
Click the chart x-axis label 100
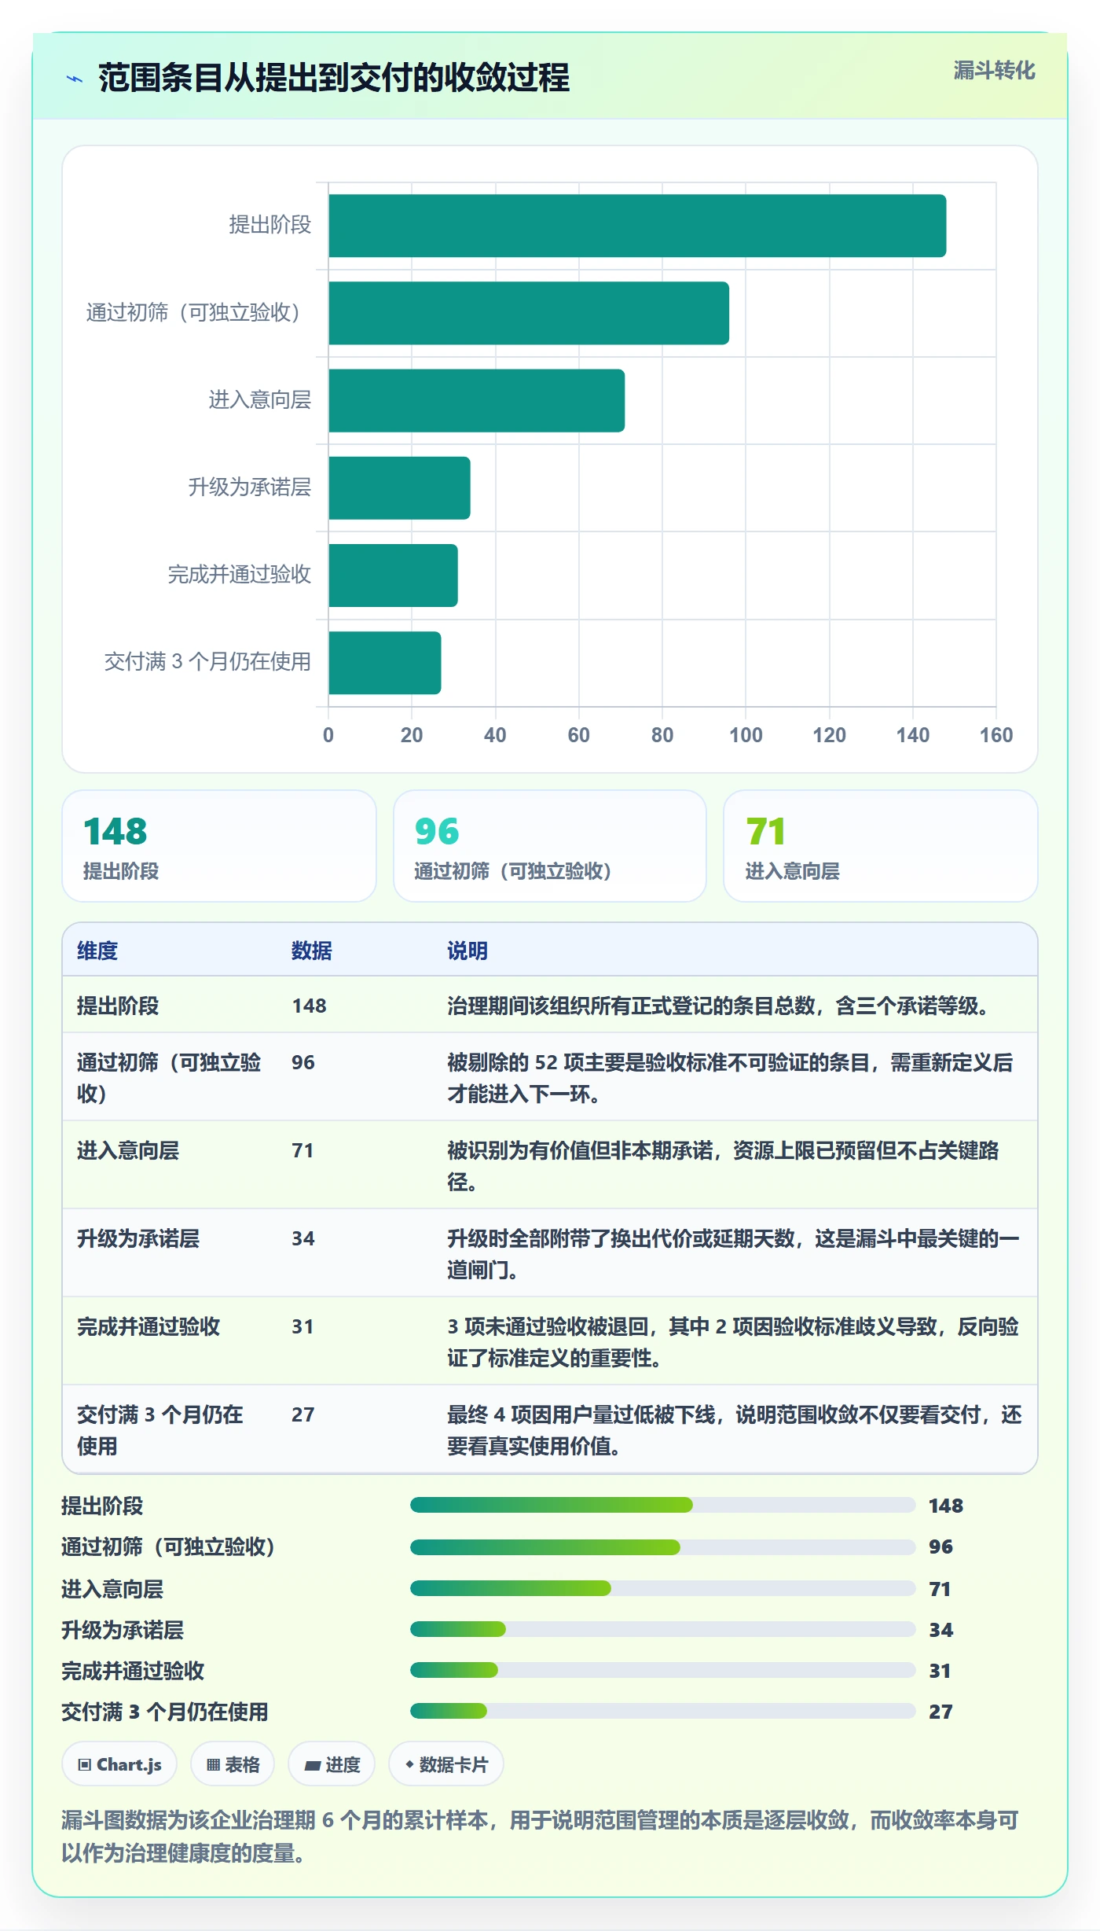[746, 735]
